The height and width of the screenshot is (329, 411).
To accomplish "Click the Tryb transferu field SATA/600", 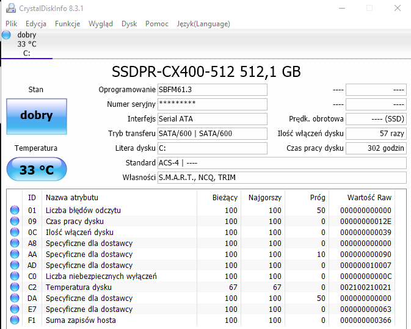I will (213, 134).
